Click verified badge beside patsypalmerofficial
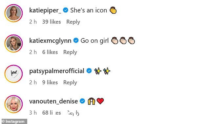 [89, 71]
